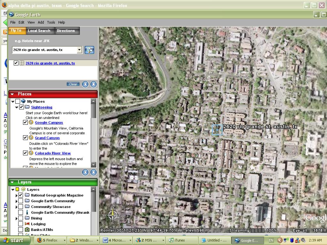Open the Firefox group in the taskbar
This screenshot has height=245, width=327.
[51, 240]
